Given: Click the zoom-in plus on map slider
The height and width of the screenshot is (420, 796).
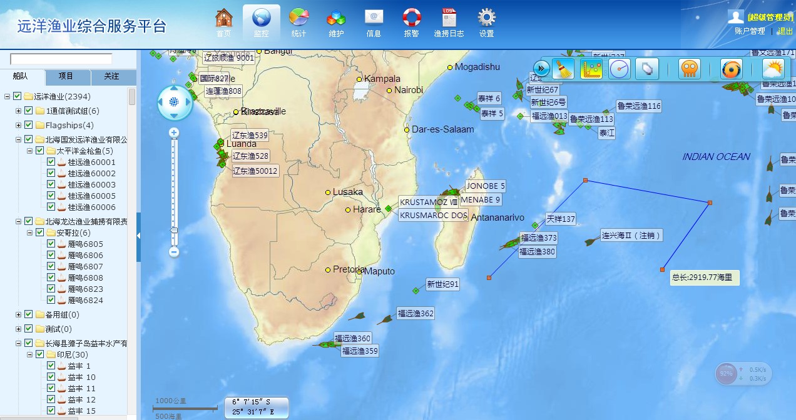Looking at the screenshot, I should [175, 132].
